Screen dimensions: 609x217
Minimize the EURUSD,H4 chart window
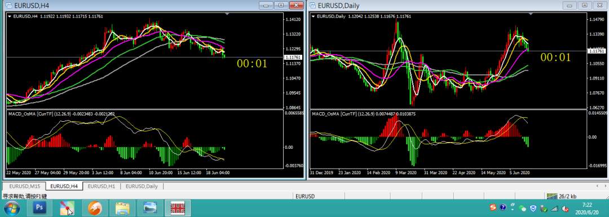coord(266,6)
